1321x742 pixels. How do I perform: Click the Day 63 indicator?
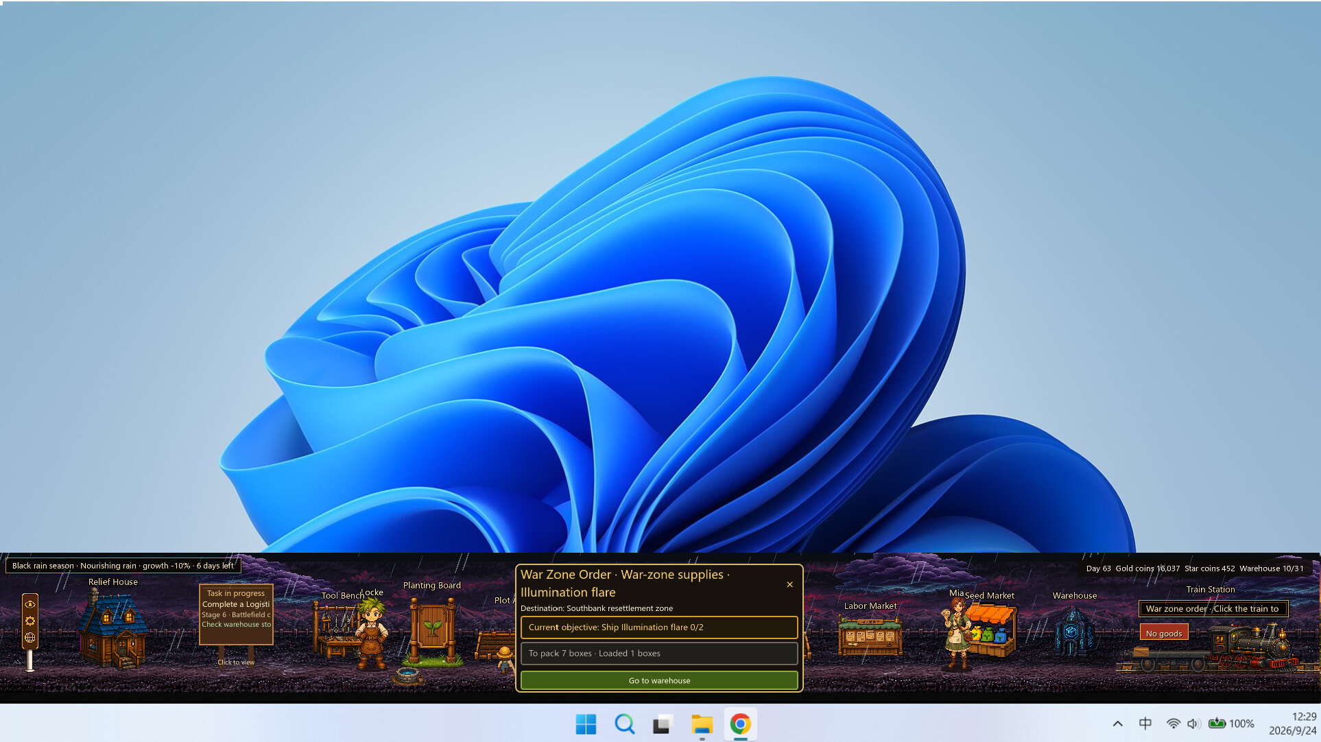pos(1098,568)
